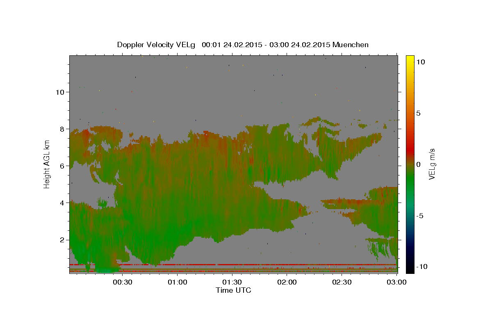Click the height axis label '2'

point(62,240)
